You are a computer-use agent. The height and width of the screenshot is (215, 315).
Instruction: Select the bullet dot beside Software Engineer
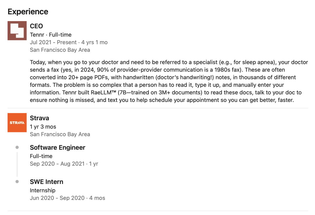coord(17,148)
